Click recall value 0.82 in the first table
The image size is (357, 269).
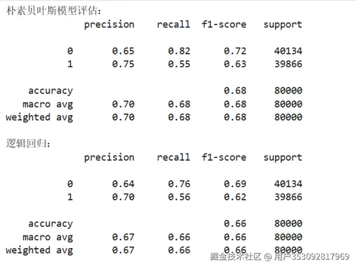(x=179, y=51)
